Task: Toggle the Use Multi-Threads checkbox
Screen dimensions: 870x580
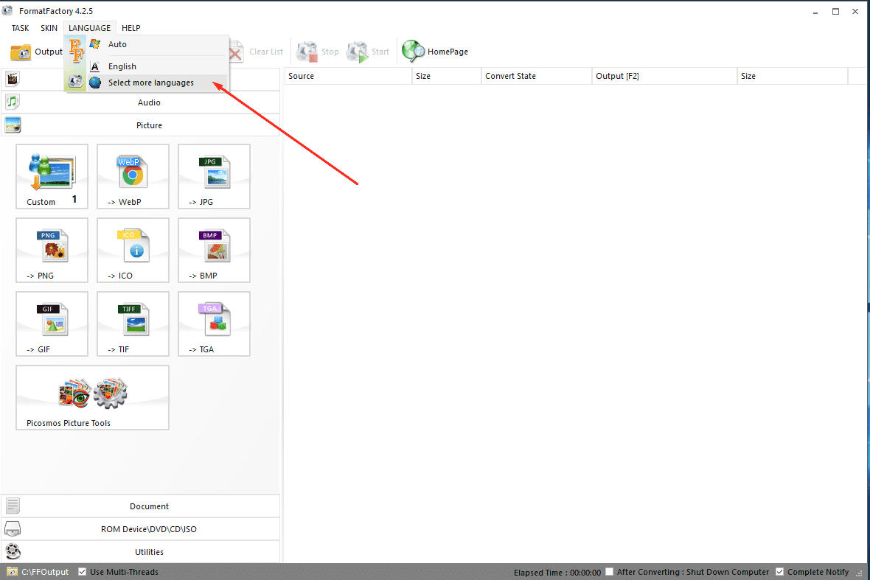Action: point(82,572)
